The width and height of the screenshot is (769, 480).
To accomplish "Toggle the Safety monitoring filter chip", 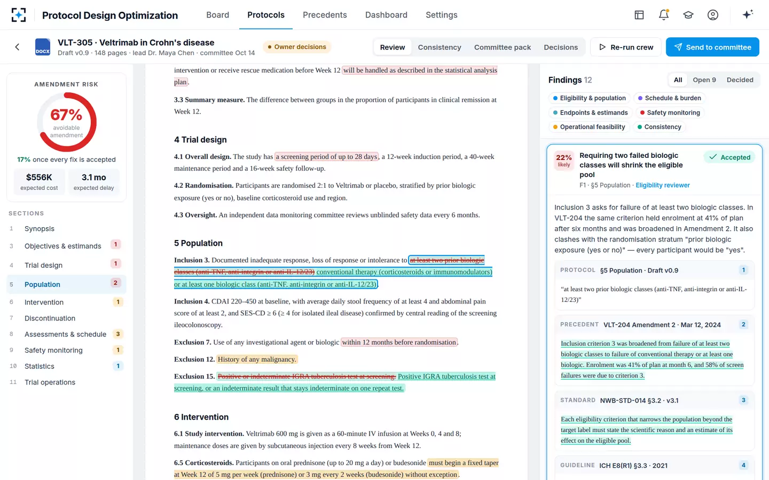I will [670, 113].
